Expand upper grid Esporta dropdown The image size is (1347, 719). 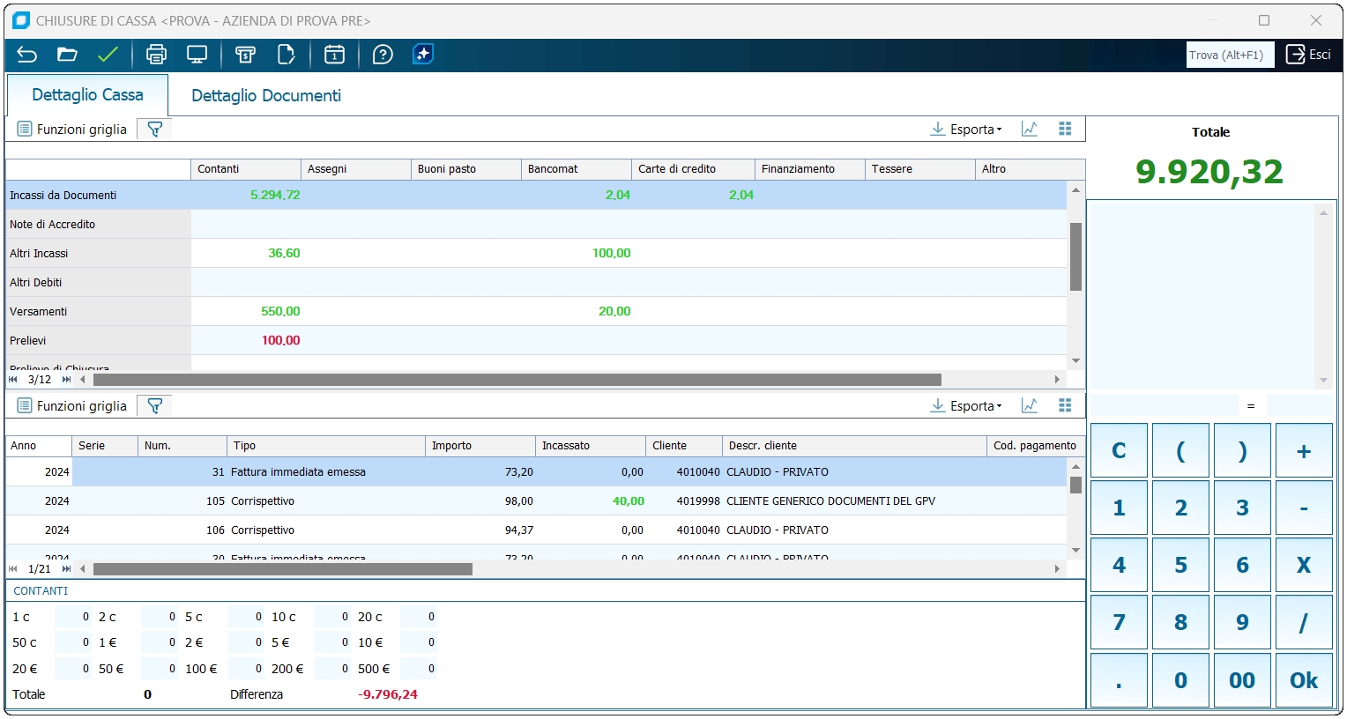point(967,130)
